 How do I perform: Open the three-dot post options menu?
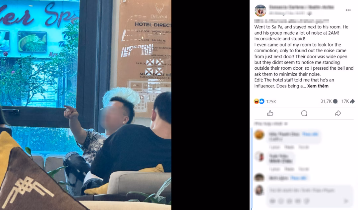point(348,10)
